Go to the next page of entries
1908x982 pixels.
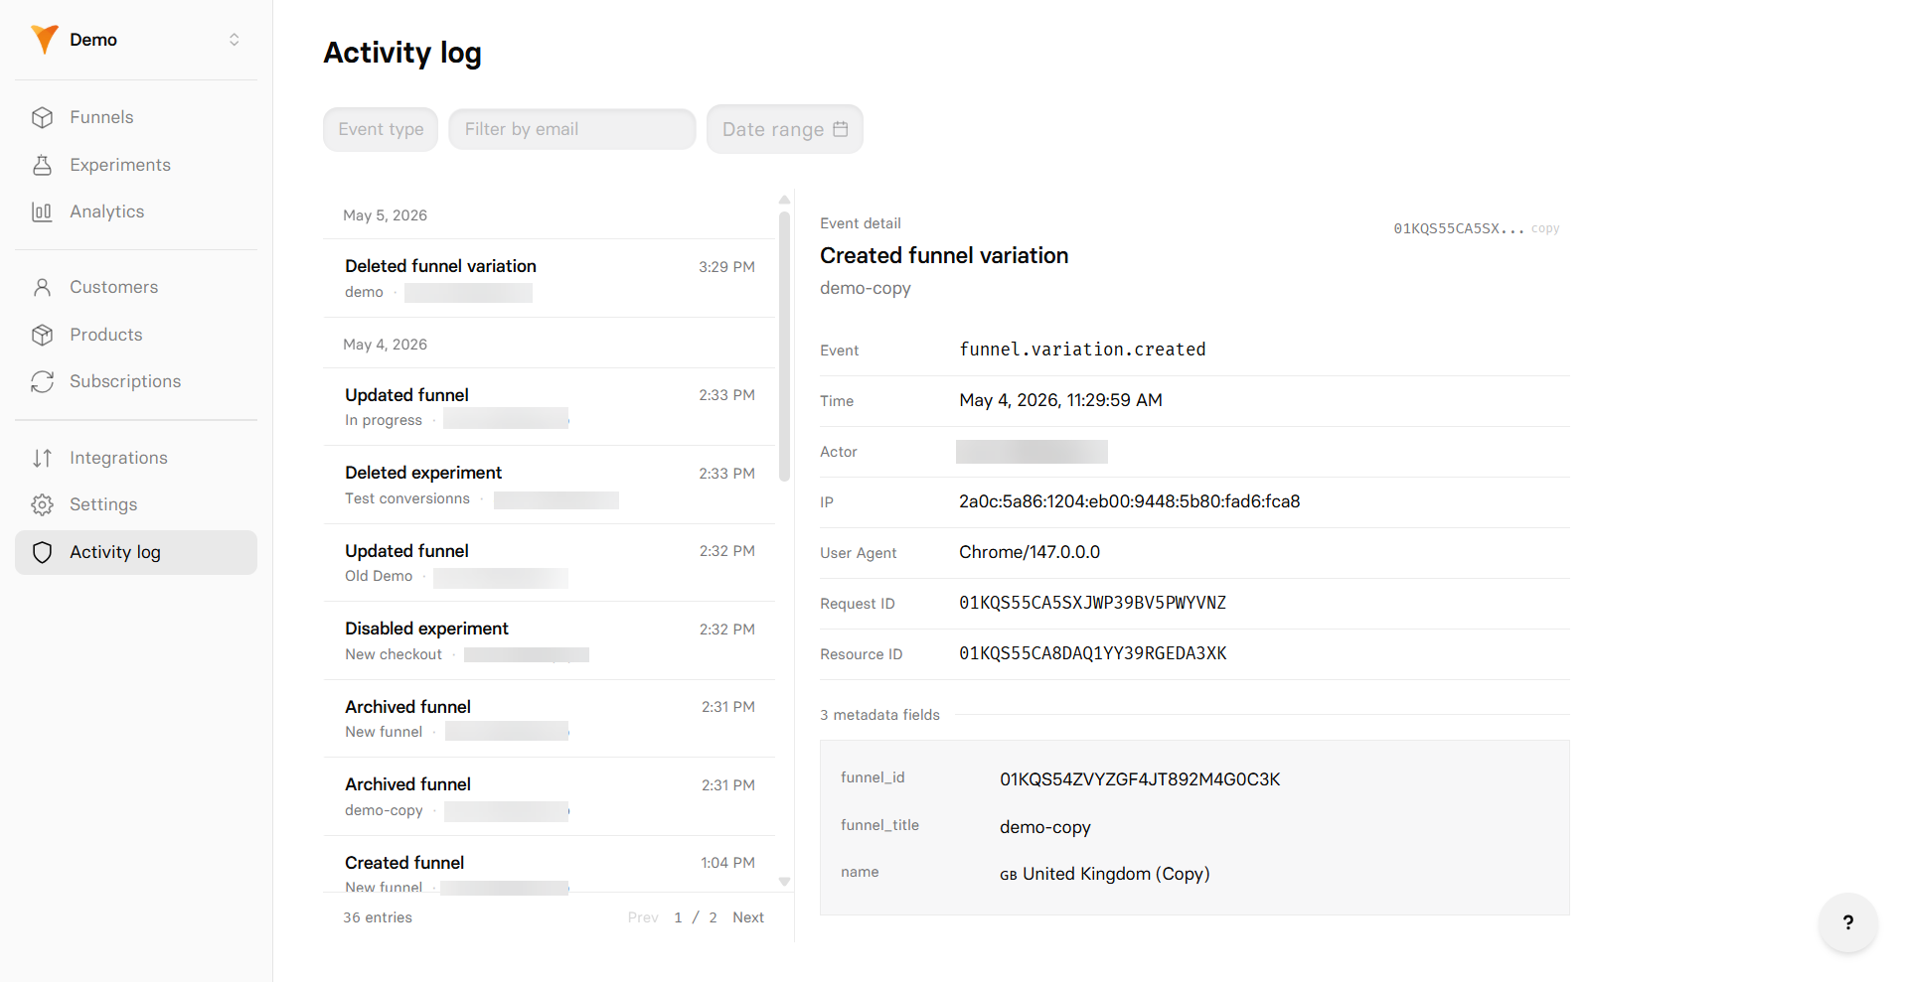pyautogui.click(x=748, y=917)
